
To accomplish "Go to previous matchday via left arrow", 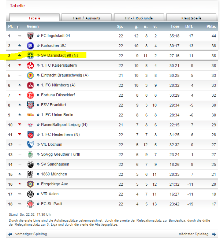I will (10, 234).
